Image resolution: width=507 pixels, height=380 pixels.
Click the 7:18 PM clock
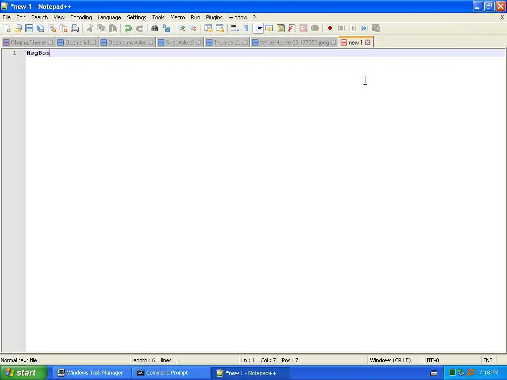[x=489, y=373]
